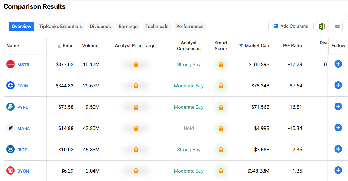
Task: Open the Dividends tab
Action: tap(100, 26)
